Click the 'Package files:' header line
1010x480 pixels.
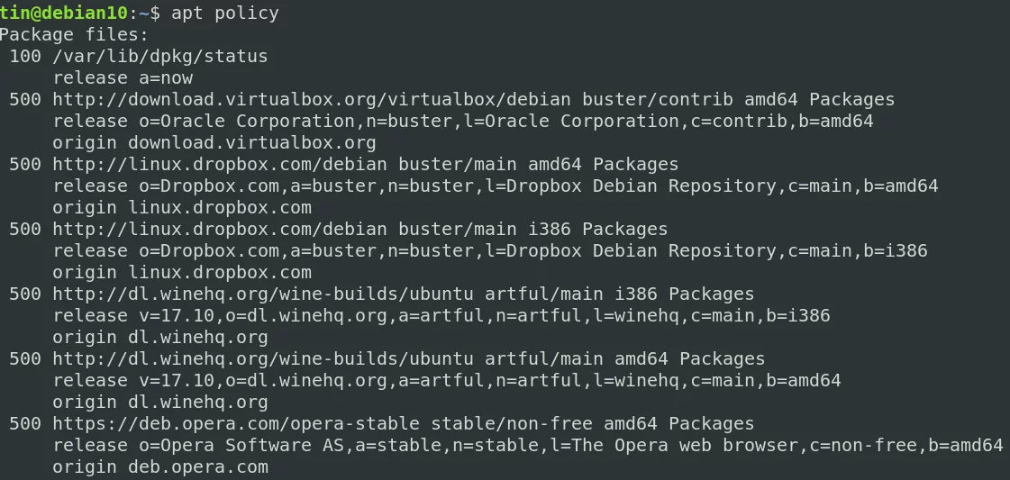74,35
